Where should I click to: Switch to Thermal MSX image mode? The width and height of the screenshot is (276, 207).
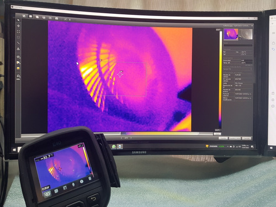point(24,16)
